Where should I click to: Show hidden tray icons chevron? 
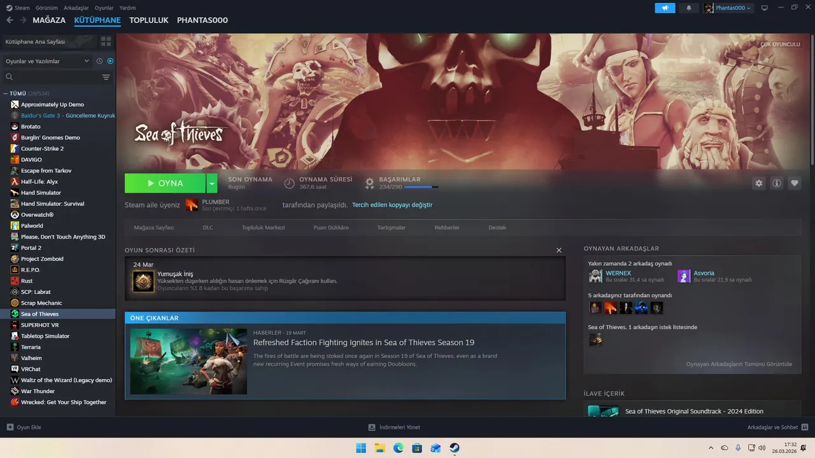click(x=711, y=448)
